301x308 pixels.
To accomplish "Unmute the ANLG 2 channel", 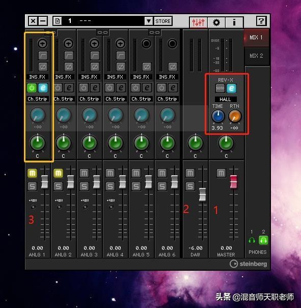I will [x=59, y=173].
